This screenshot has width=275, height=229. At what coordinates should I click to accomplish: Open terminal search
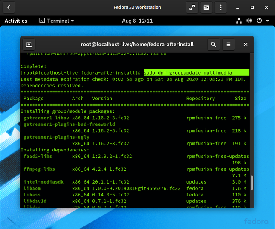click(x=214, y=45)
